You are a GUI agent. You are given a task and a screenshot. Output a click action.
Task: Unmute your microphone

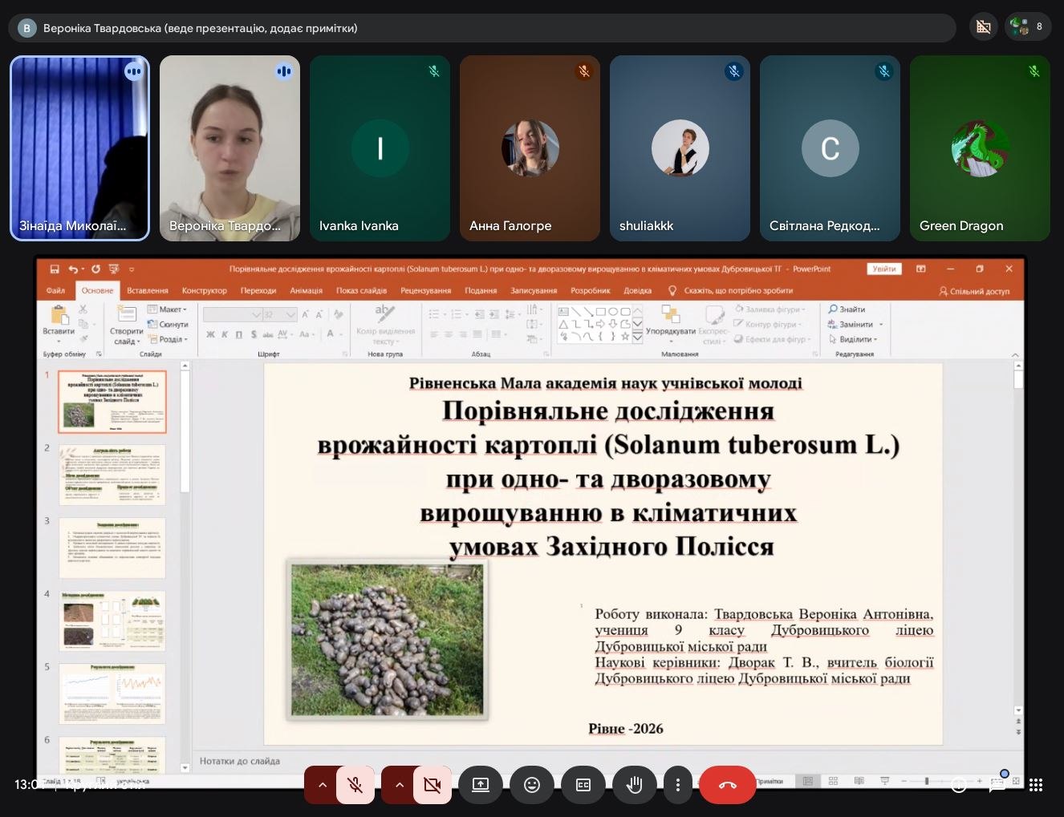coord(355,785)
